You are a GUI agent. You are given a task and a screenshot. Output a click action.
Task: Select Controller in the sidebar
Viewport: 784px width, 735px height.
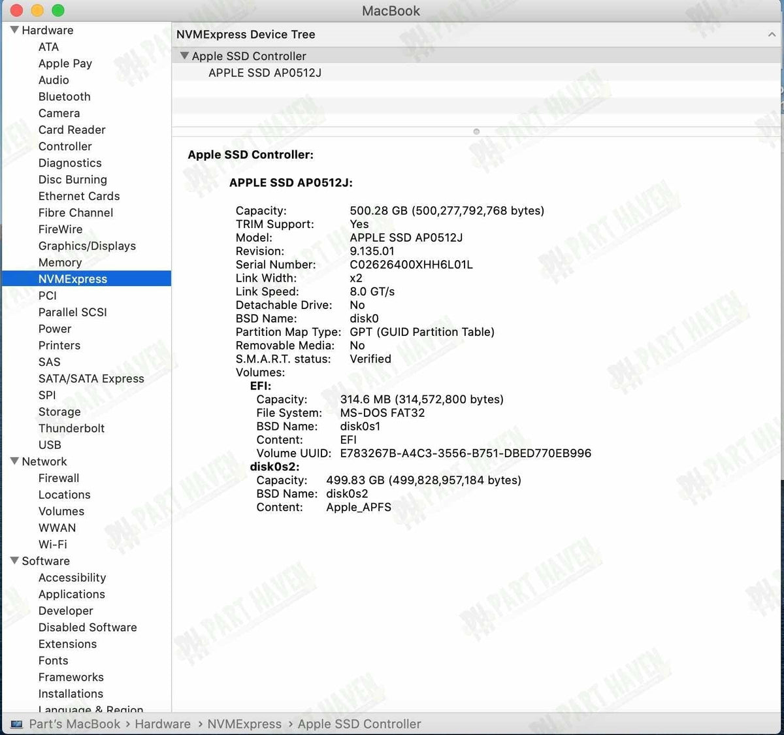tap(65, 146)
